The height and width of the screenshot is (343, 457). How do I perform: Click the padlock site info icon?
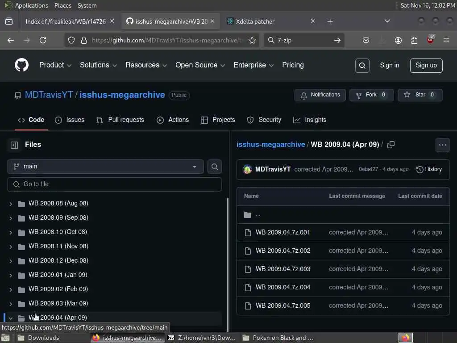click(84, 40)
